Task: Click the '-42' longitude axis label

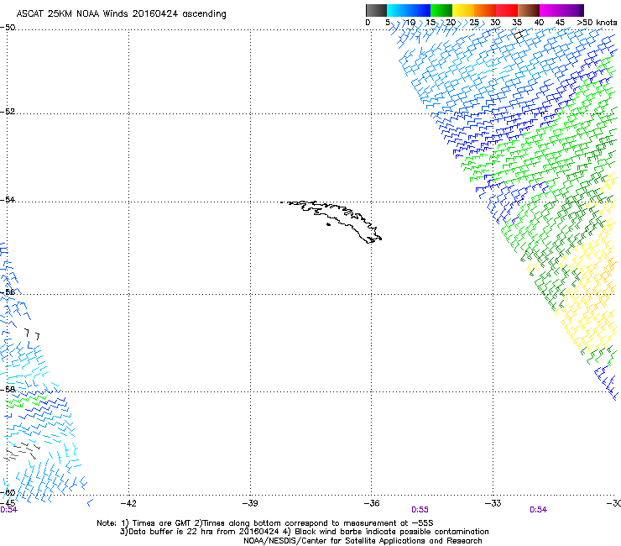Action: tap(128, 503)
